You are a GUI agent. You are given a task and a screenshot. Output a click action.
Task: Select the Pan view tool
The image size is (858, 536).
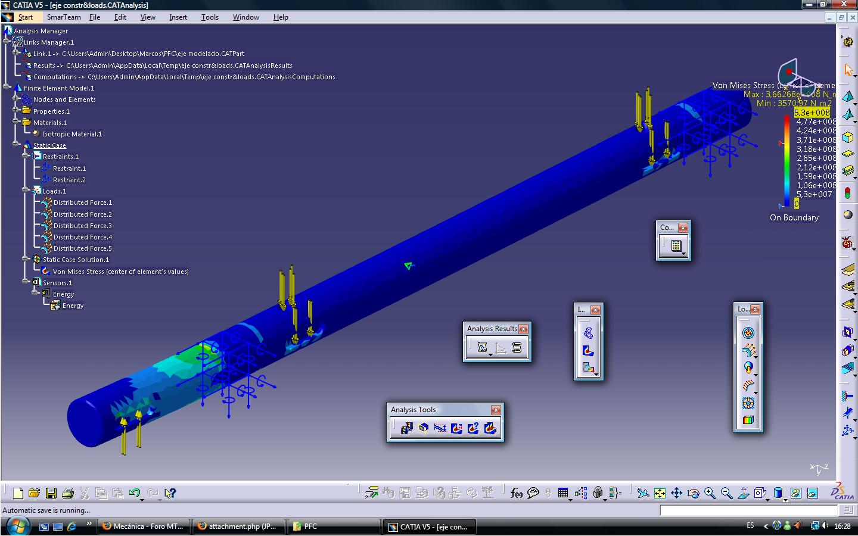coord(676,493)
